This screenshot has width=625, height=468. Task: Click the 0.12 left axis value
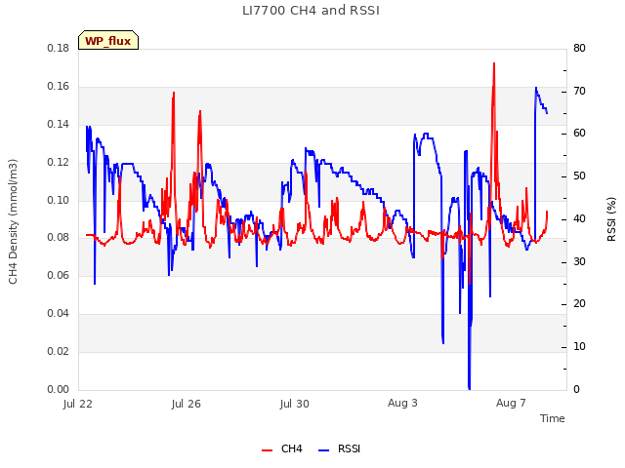(x=59, y=163)
